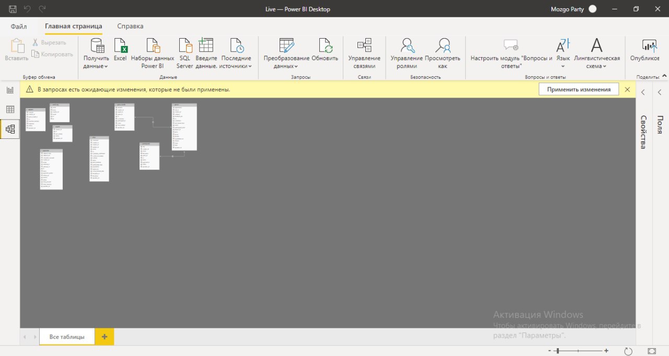Click the Копировать copy item

click(52, 54)
